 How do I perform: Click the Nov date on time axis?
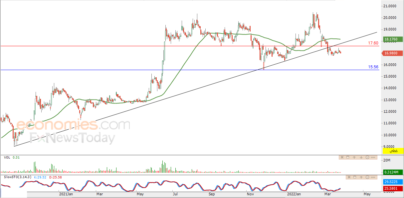(250, 194)
